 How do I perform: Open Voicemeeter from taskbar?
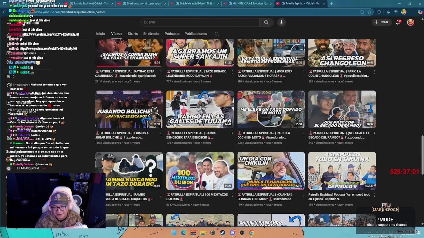pyautogui.click(x=193, y=233)
